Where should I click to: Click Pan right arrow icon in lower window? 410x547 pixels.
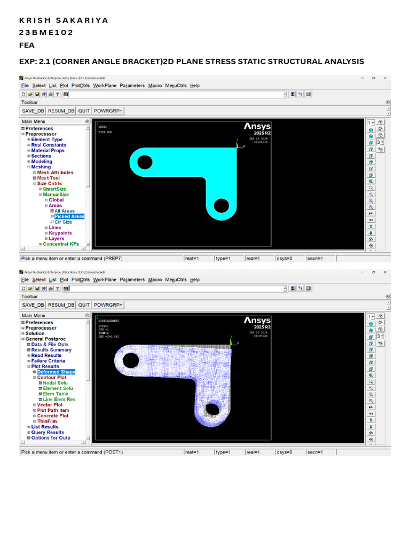371,414
